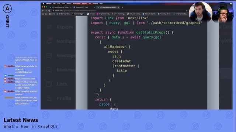Screen dimensions: 236x132
Task: Click the twitter.com/_eg status link in chat
Action: coord(26,100)
